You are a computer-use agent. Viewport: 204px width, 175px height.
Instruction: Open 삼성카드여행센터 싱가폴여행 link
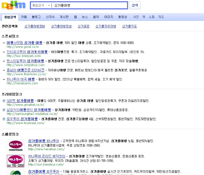[x=29, y=110]
